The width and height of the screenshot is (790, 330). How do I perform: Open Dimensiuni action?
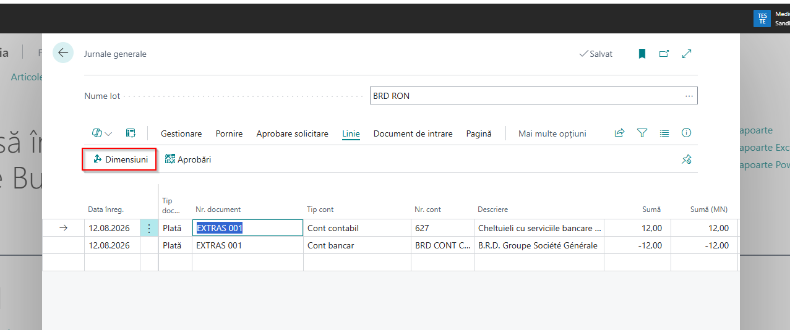[120, 159]
